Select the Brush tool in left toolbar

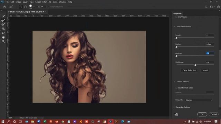[x=3, y=24]
